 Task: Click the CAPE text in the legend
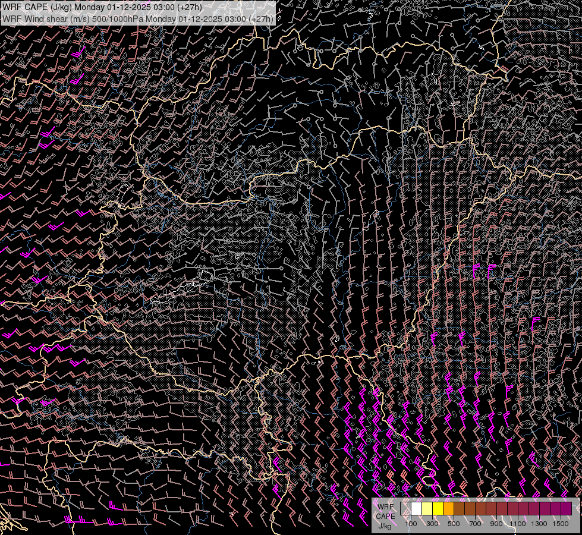pos(385,516)
